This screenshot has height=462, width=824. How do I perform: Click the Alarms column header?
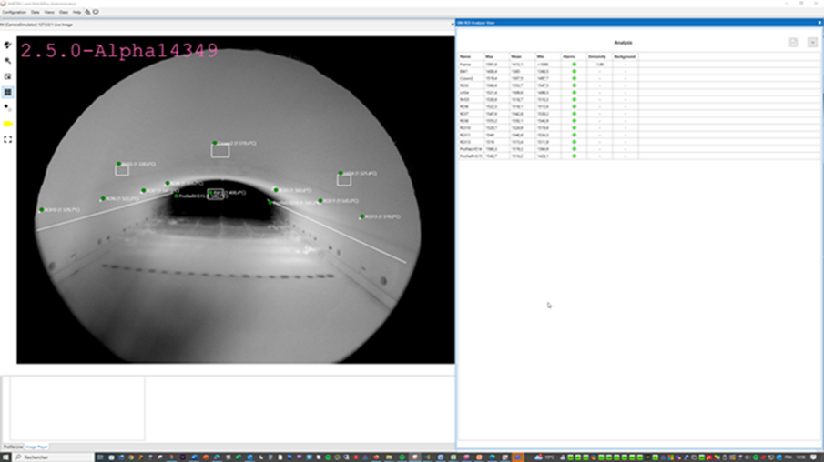pyautogui.click(x=574, y=56)
